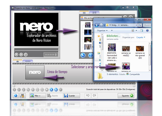Viewport: 162px width, 116px height.
Task: Select the semana-santa-granada[1] image file
Action: [x=140, y=52]
